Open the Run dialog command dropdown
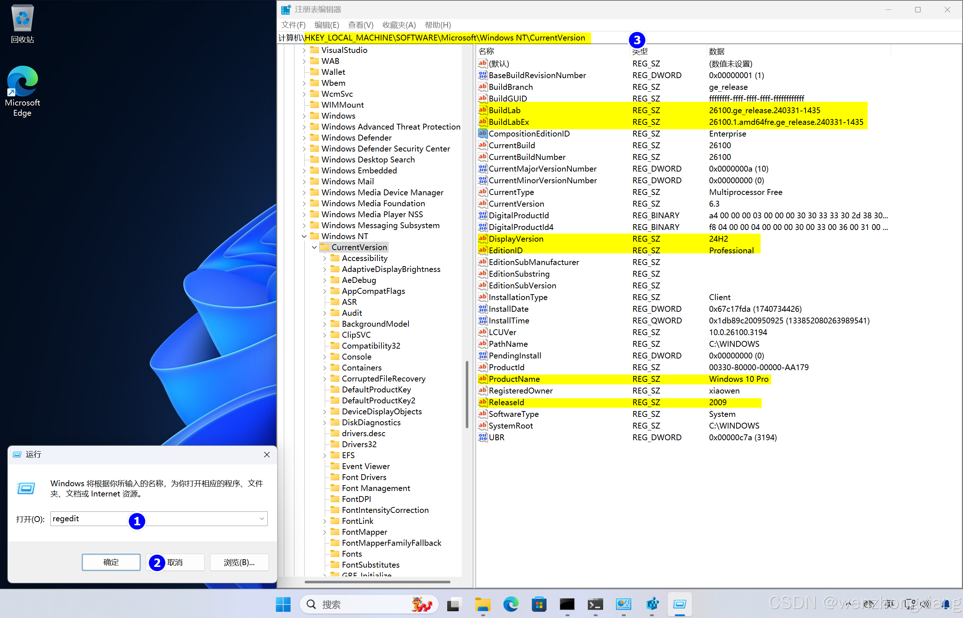Screen dimensions: 963x618 [262, 518]
